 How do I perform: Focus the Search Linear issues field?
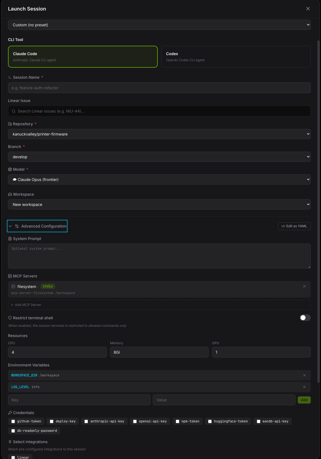pyautogui.click(x=159, y=111)
